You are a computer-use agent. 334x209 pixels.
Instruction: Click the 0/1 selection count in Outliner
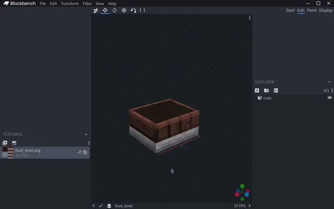tap(326, 90)
